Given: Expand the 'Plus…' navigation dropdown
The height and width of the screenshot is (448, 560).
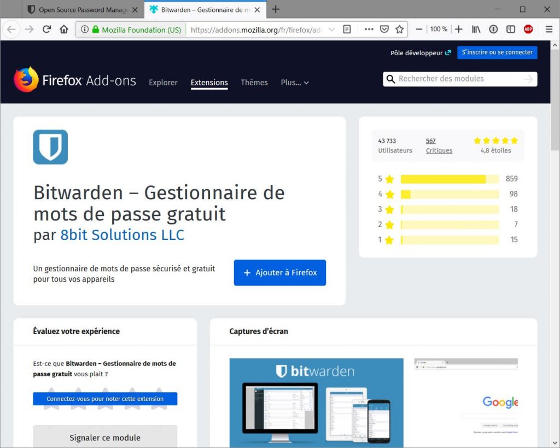Looking at the screenshot, I should point(295,83).
